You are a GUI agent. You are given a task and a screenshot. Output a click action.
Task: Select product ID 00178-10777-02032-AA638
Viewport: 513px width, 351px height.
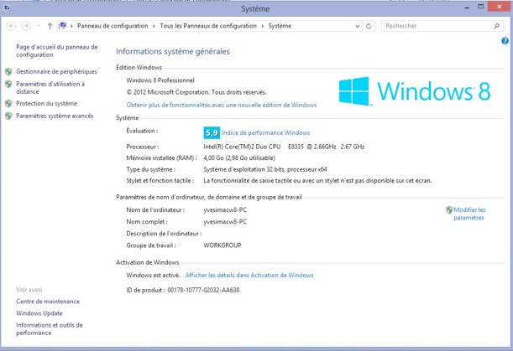203,290
